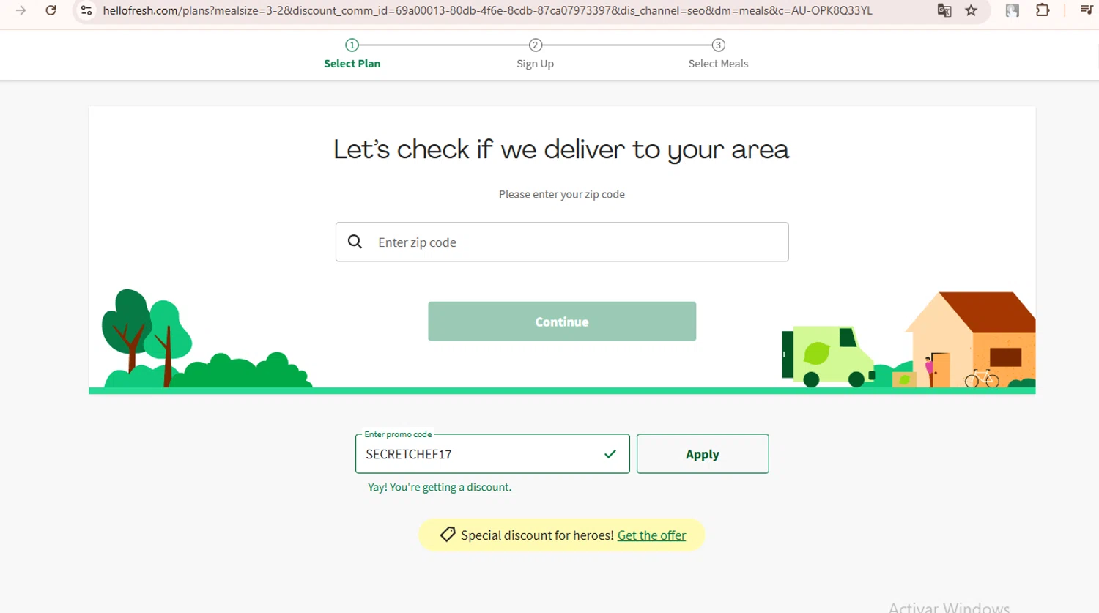Click the Select Plan step label
The width and height of the screenshot is (1099, 613).
[352, 64]
